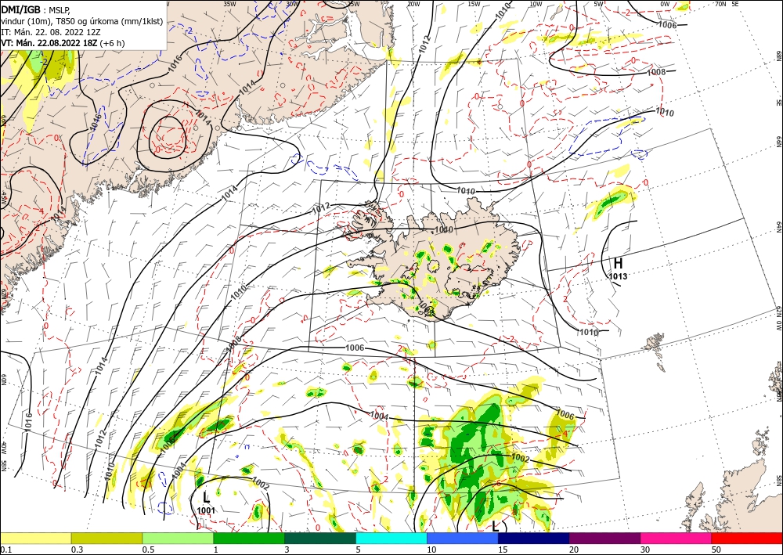Click the '50' legend value label
Viewport: 783px width, 555px height.
[x=716, y=550]
